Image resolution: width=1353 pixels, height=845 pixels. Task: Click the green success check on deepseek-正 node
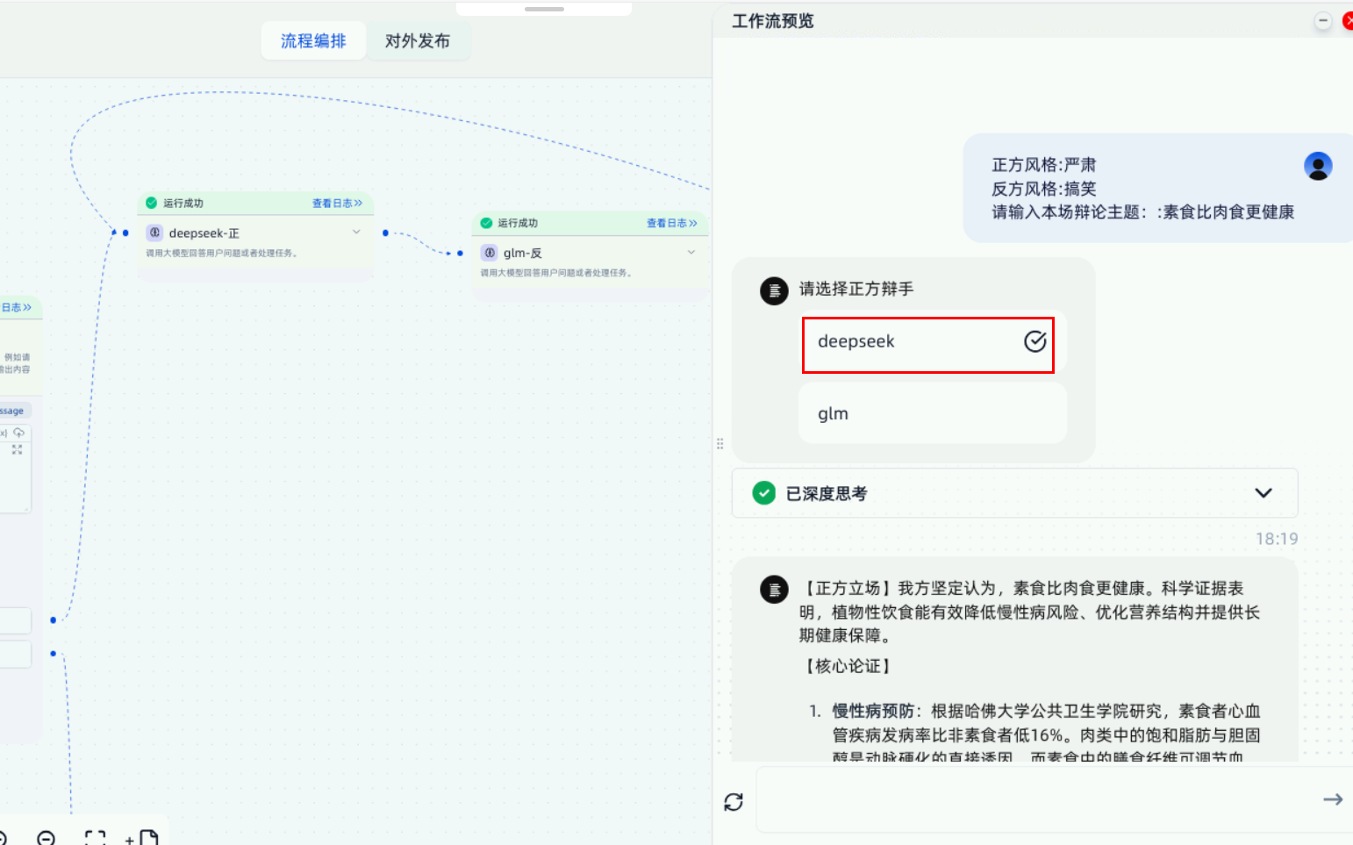(151, 203)
